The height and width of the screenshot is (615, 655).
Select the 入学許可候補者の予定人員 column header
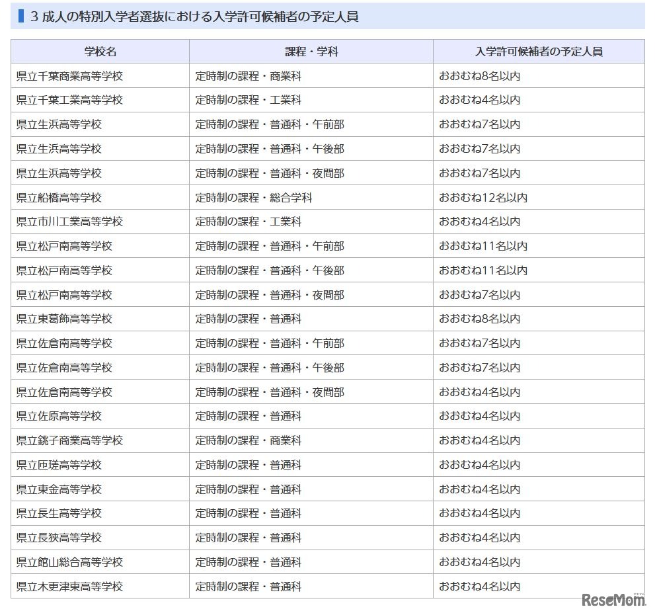coord(542,51)
